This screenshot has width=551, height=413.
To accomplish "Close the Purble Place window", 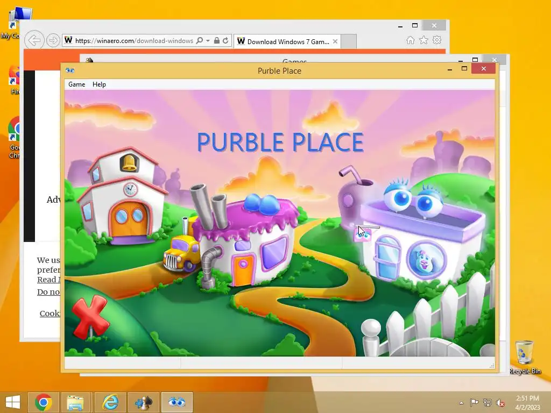I will (484, 69).
